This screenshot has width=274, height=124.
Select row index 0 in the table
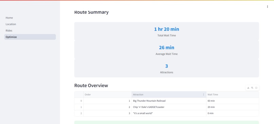click(x=79, y=101)
